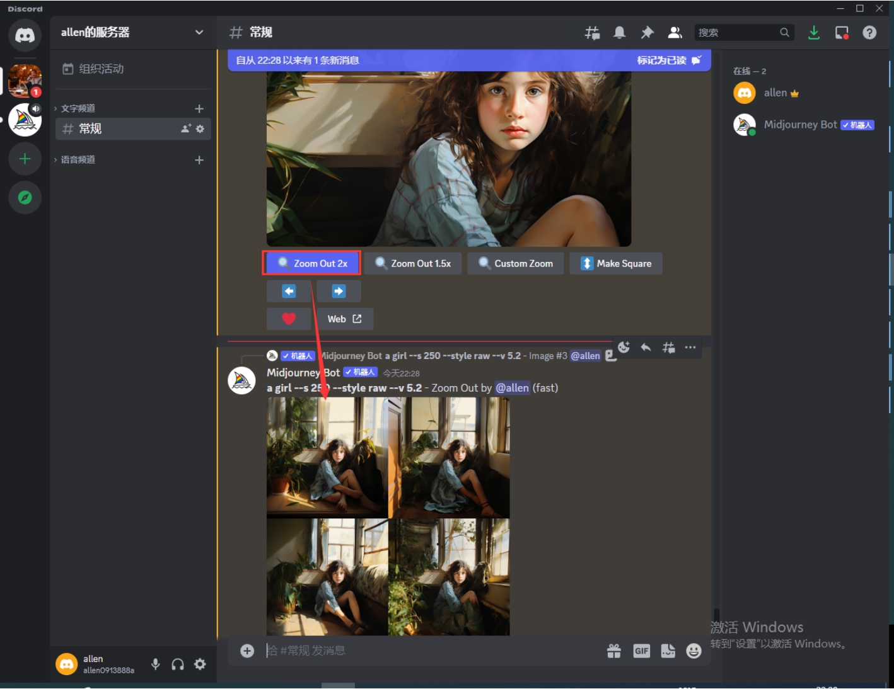Open the allen的服务器 server dropdown

132,33
